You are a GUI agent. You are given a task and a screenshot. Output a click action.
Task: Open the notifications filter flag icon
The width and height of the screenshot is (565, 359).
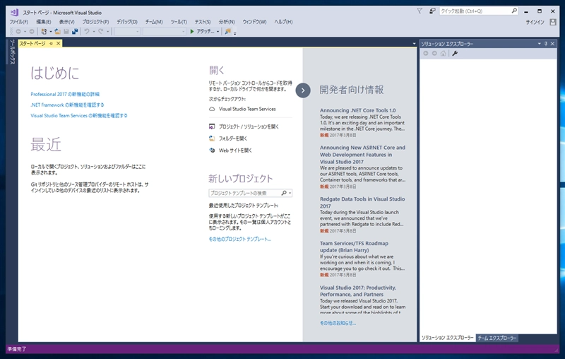coord(420,11)
